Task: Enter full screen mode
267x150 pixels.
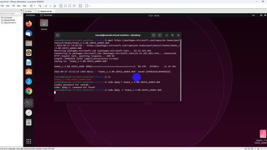Action: (70, 6)
